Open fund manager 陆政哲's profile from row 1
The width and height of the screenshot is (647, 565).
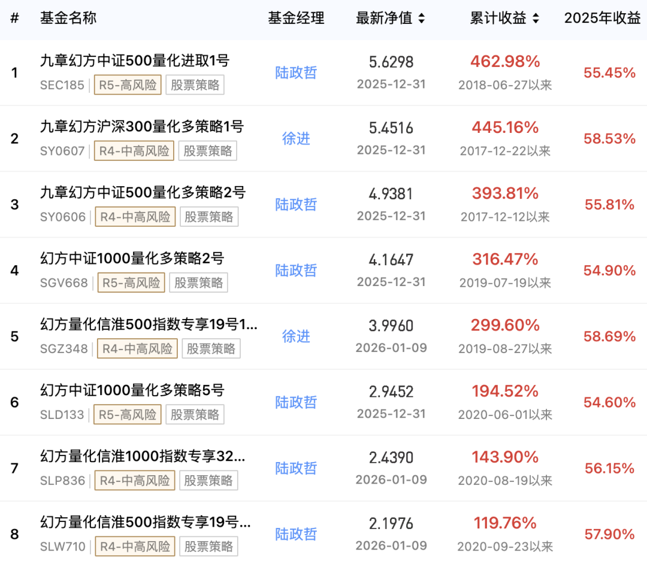coord(295,72)
